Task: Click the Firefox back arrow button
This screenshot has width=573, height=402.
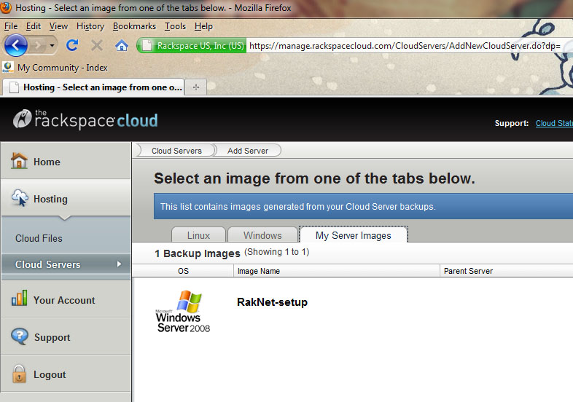Action: (16, 45)
